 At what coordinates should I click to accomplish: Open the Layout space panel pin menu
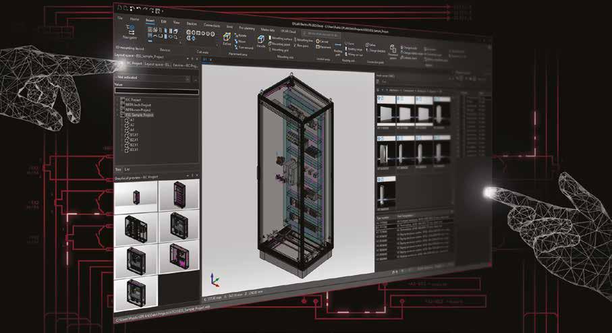[x=192, y=60]
